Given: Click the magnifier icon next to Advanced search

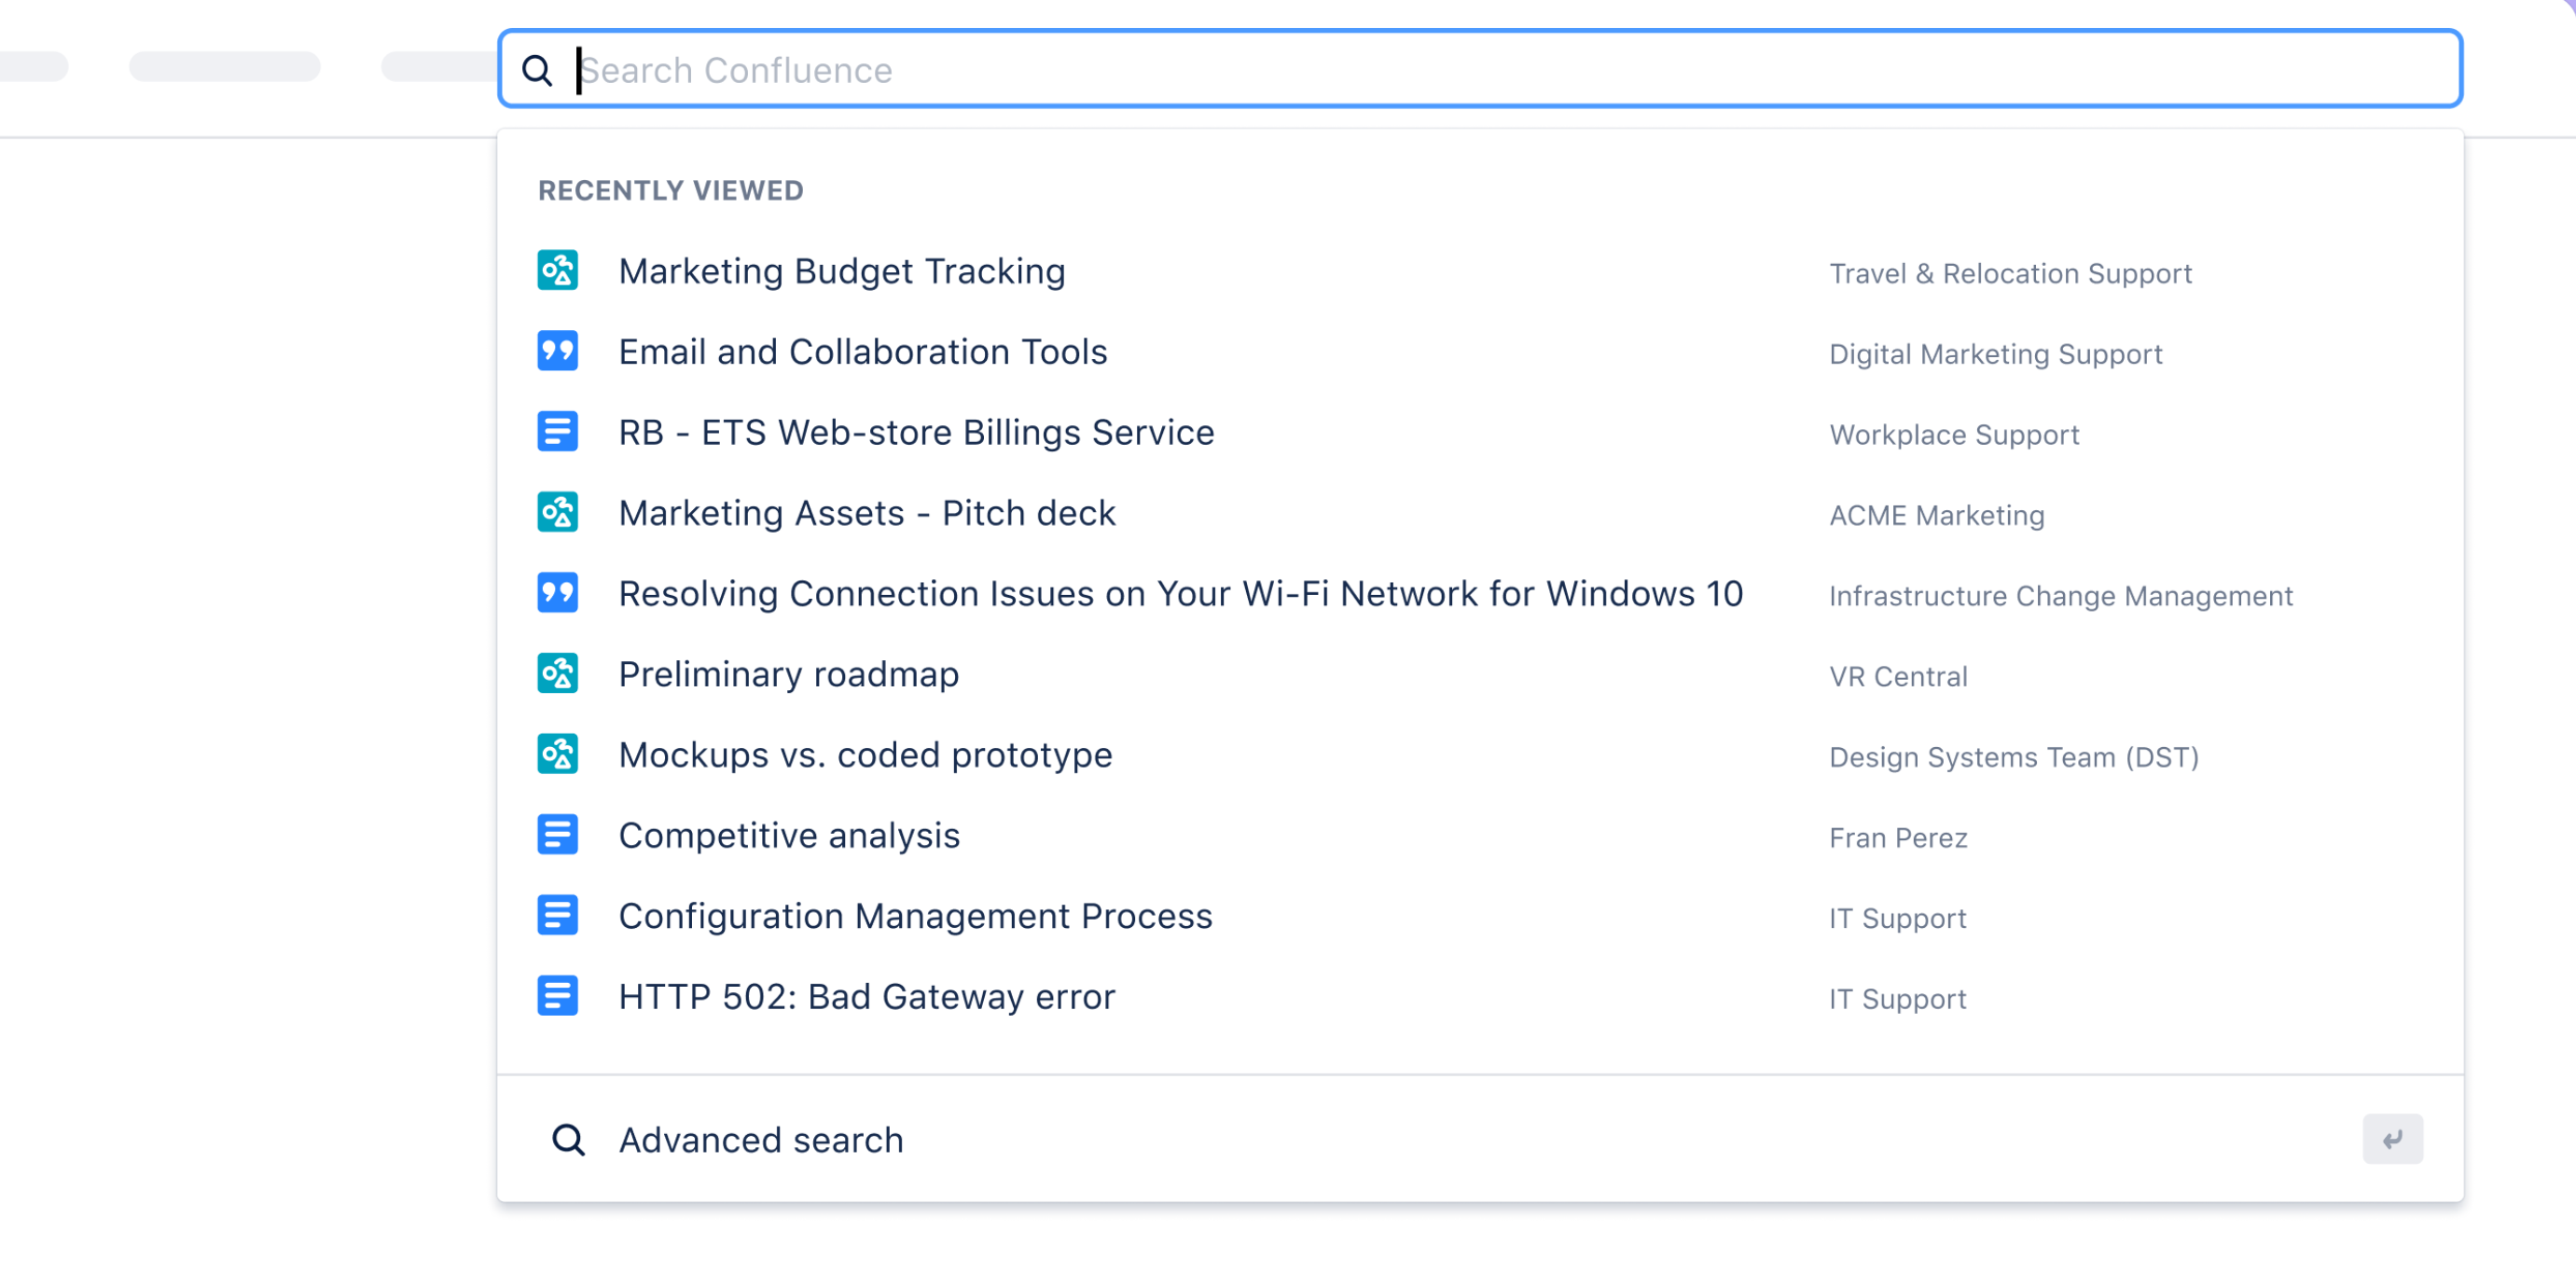Looking at the screenshot, I should [568, 1140].
